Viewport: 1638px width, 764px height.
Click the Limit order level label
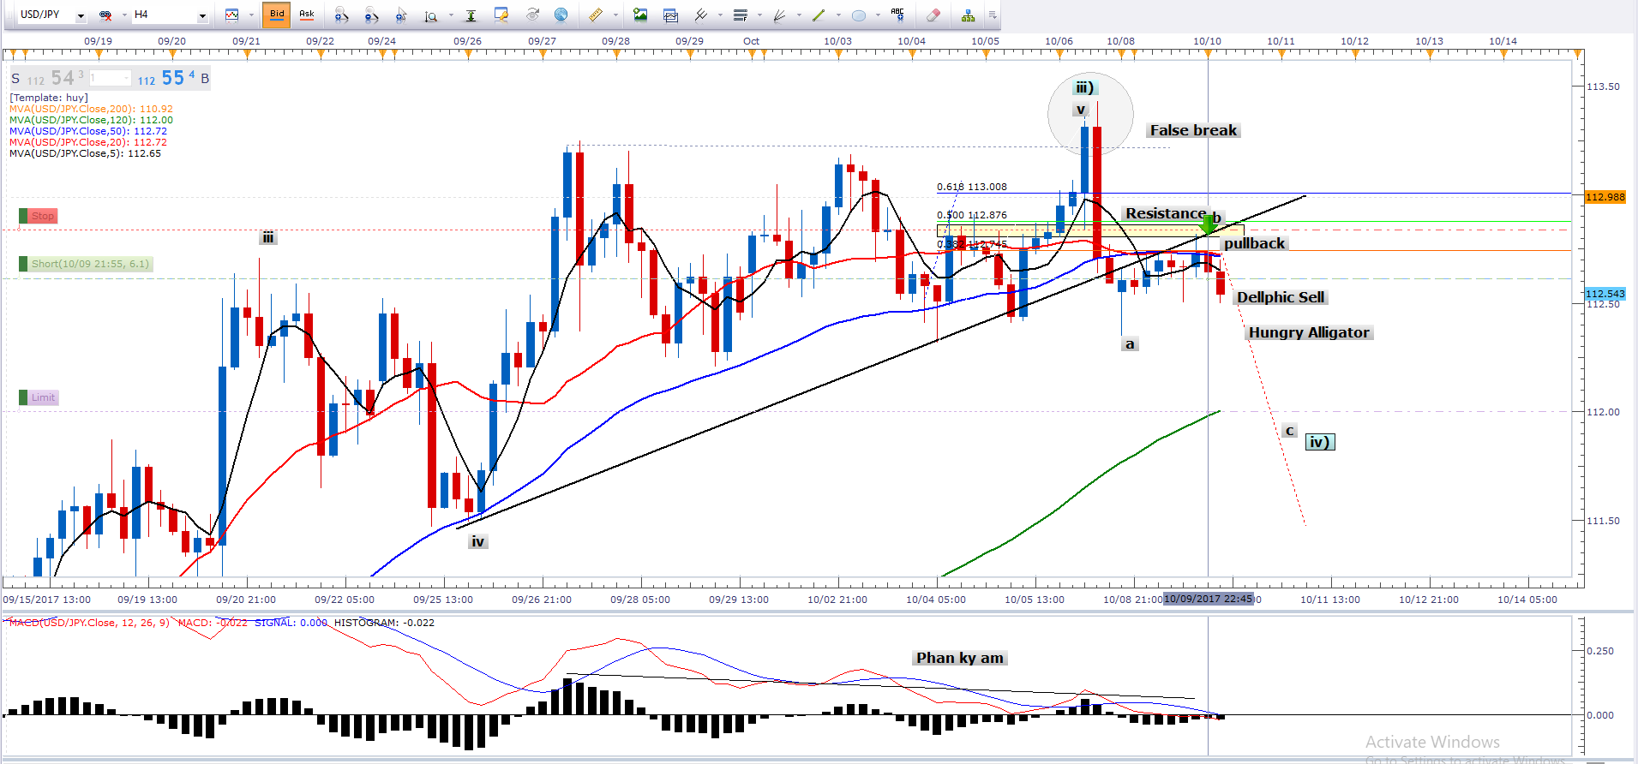pyautogui.click(x=42, y=397)
